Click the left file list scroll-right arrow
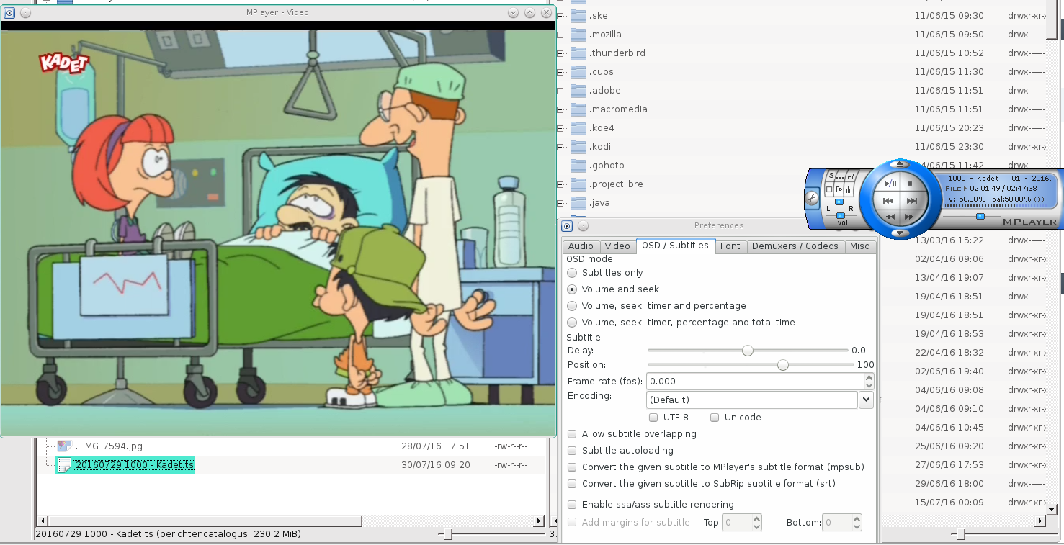The width and height of the screenshot is (1064, 545). click(x=538, y=521)
